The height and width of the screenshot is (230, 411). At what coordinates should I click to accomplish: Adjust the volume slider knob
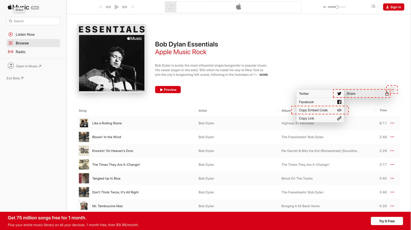pos(337,7)
